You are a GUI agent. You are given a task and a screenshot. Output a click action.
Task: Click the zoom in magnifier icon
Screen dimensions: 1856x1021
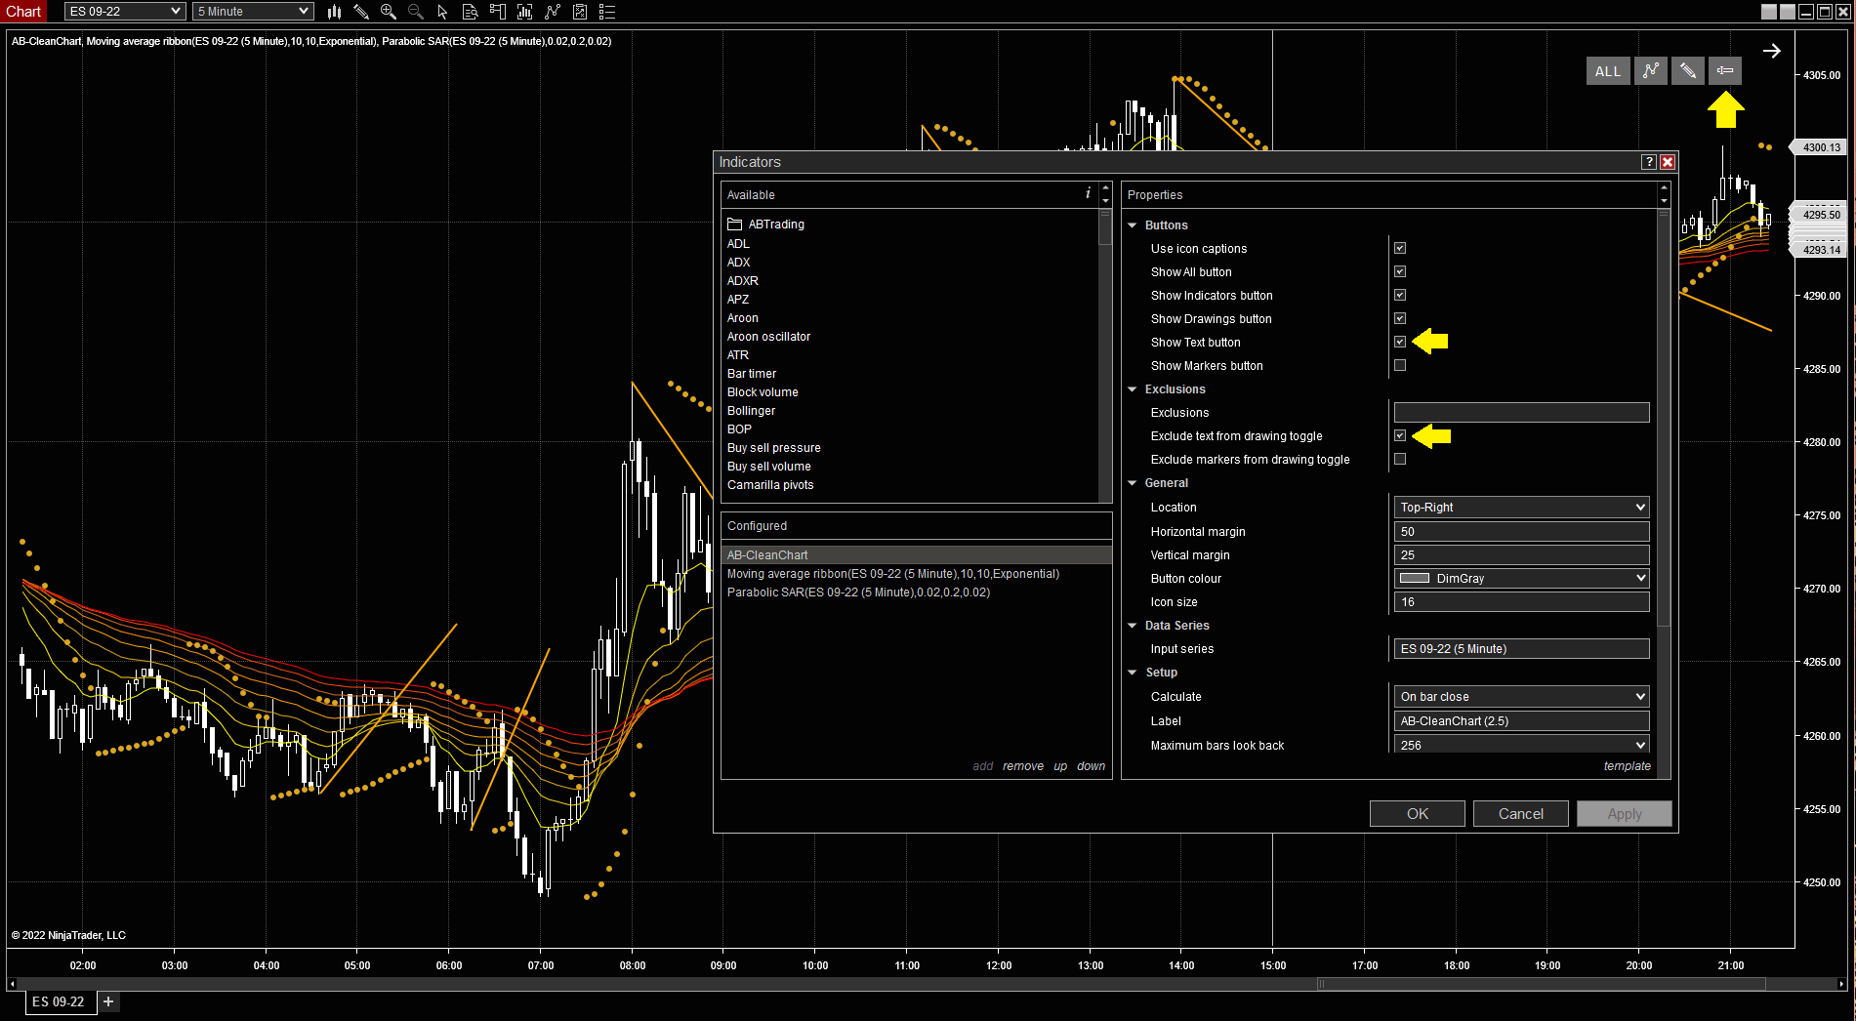388,12
